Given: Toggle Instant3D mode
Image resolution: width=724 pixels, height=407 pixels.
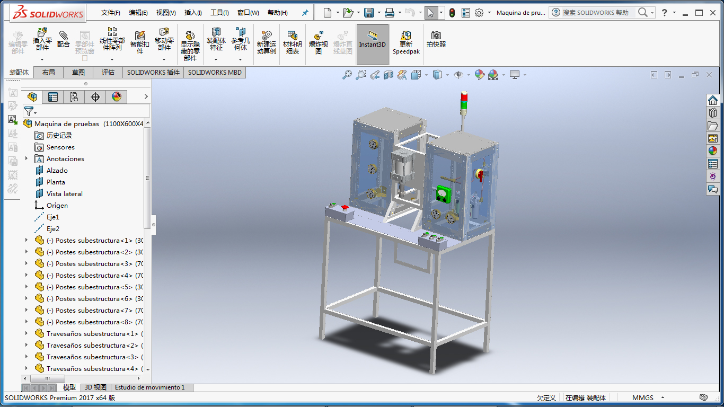Looking at the screenshot, I should [373, 45].
